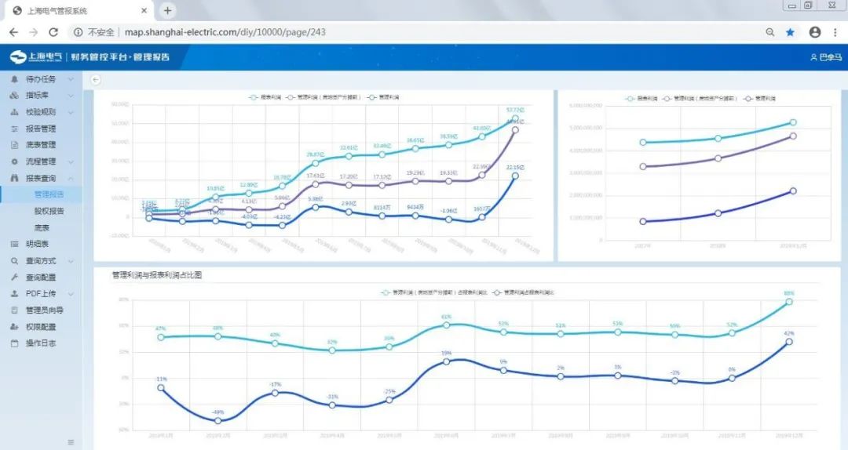Screen dimensions: 848x450
Task: Collapse the 报表查询 chevron
Action: pyautogui.click(x=71, y=178)
